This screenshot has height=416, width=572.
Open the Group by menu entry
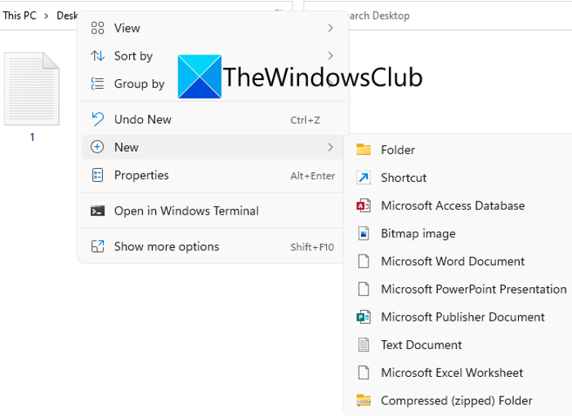pos(213,84)
